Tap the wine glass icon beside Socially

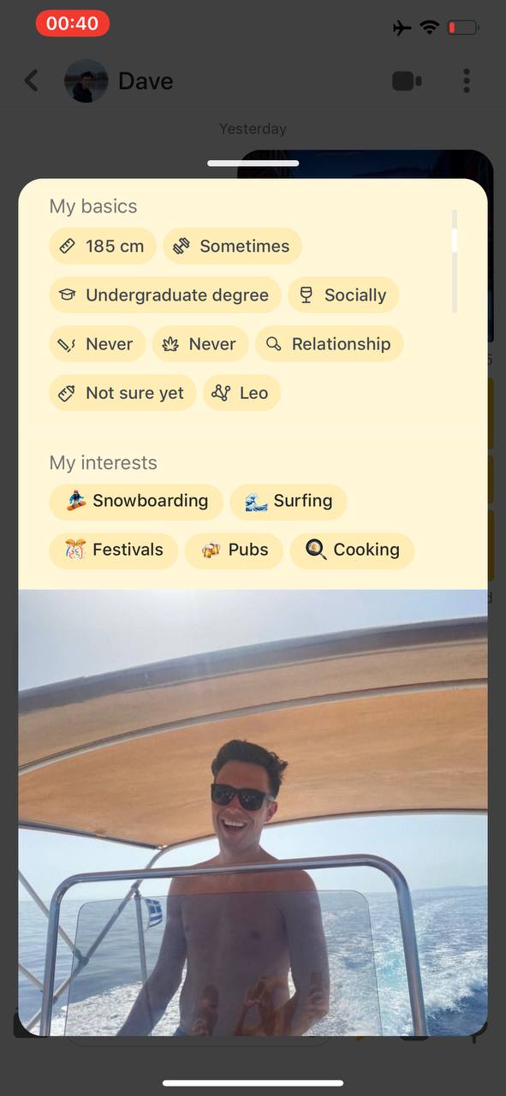pyautogui.click(x=306, y=295)
